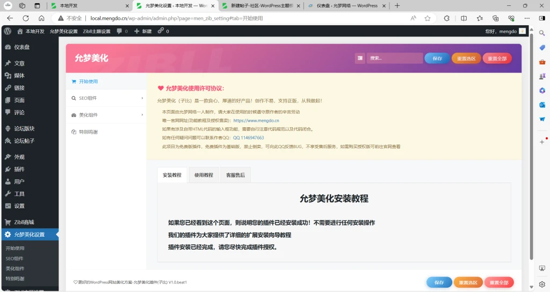Open browser settings and more menu
This screenshot has width=550, height=292.
coord(527,18)
